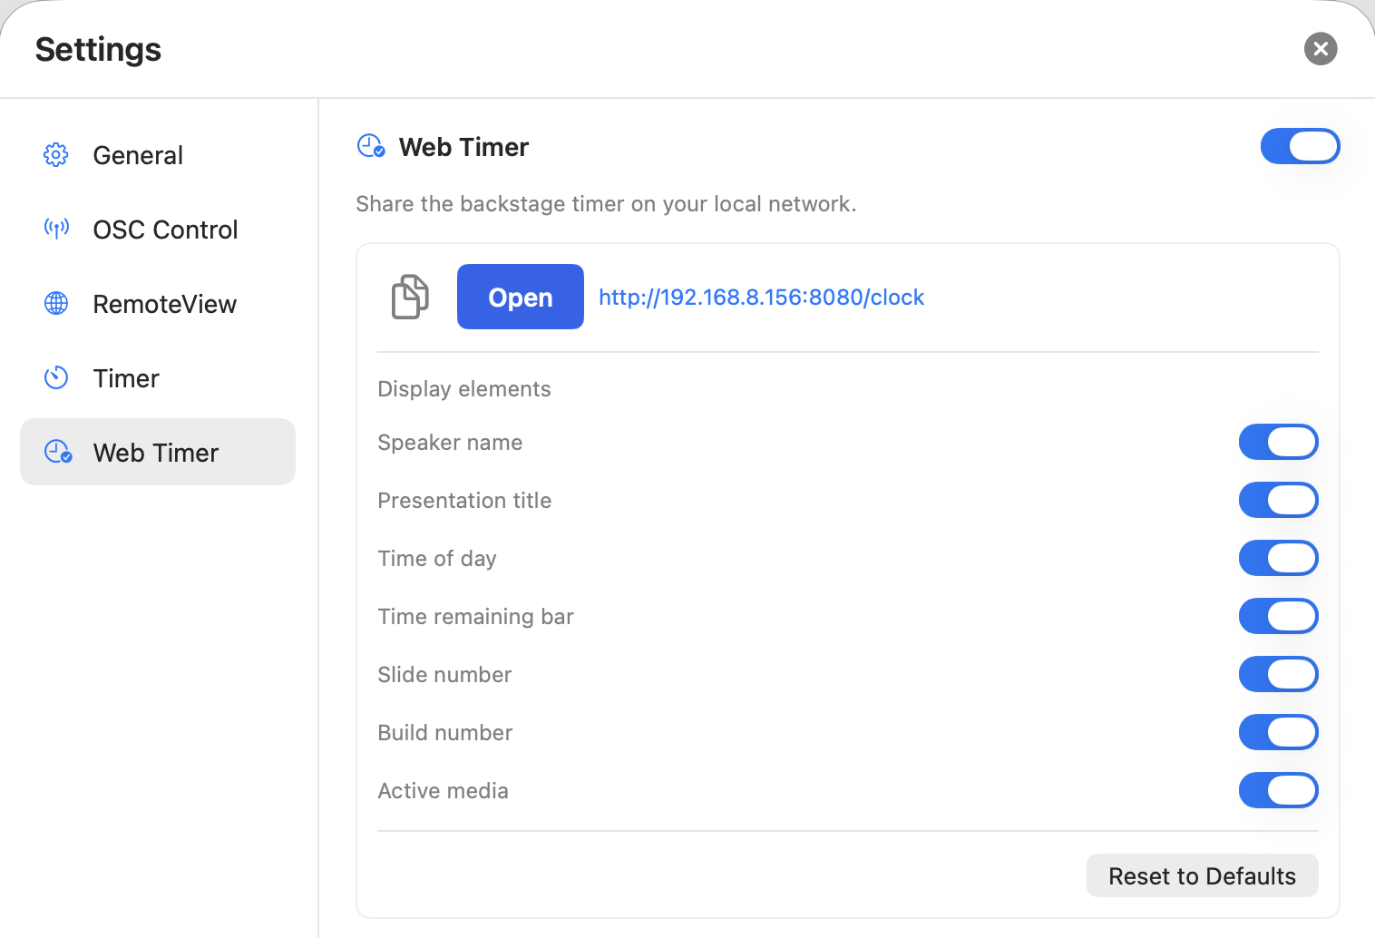Select the Timer settings section

click(x=158, y=378)
